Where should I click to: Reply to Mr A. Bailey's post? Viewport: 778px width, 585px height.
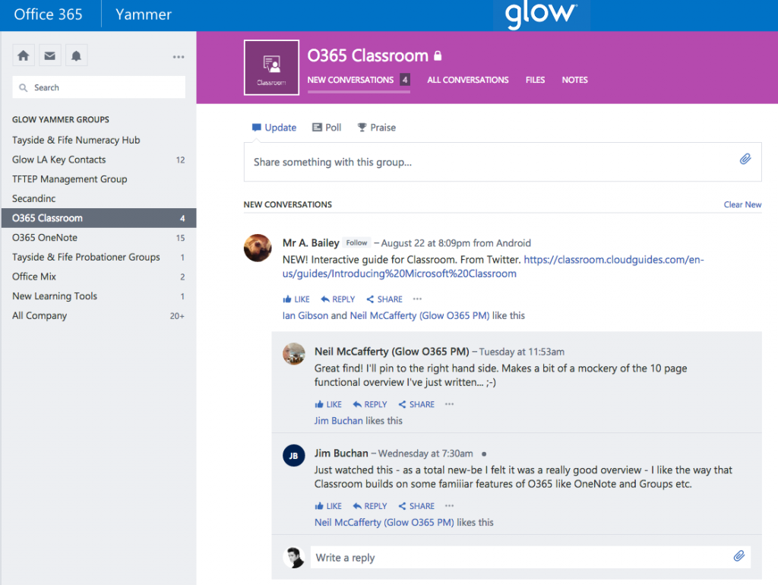pos(338,299)
